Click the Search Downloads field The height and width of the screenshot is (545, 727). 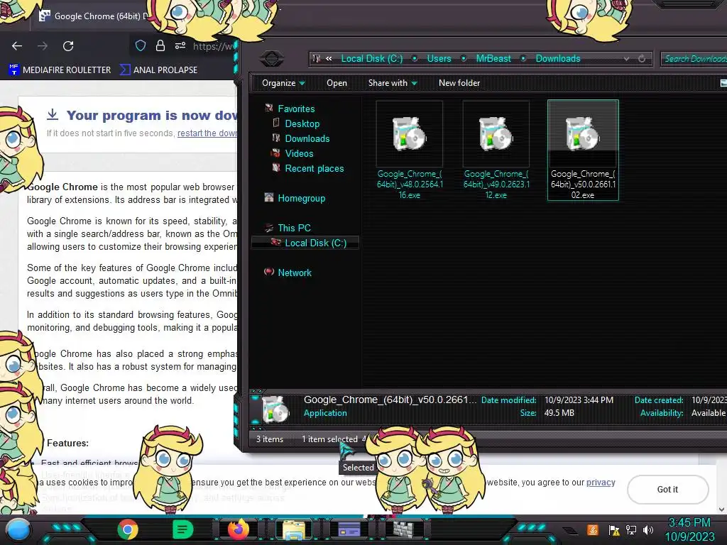pos(694,59)
